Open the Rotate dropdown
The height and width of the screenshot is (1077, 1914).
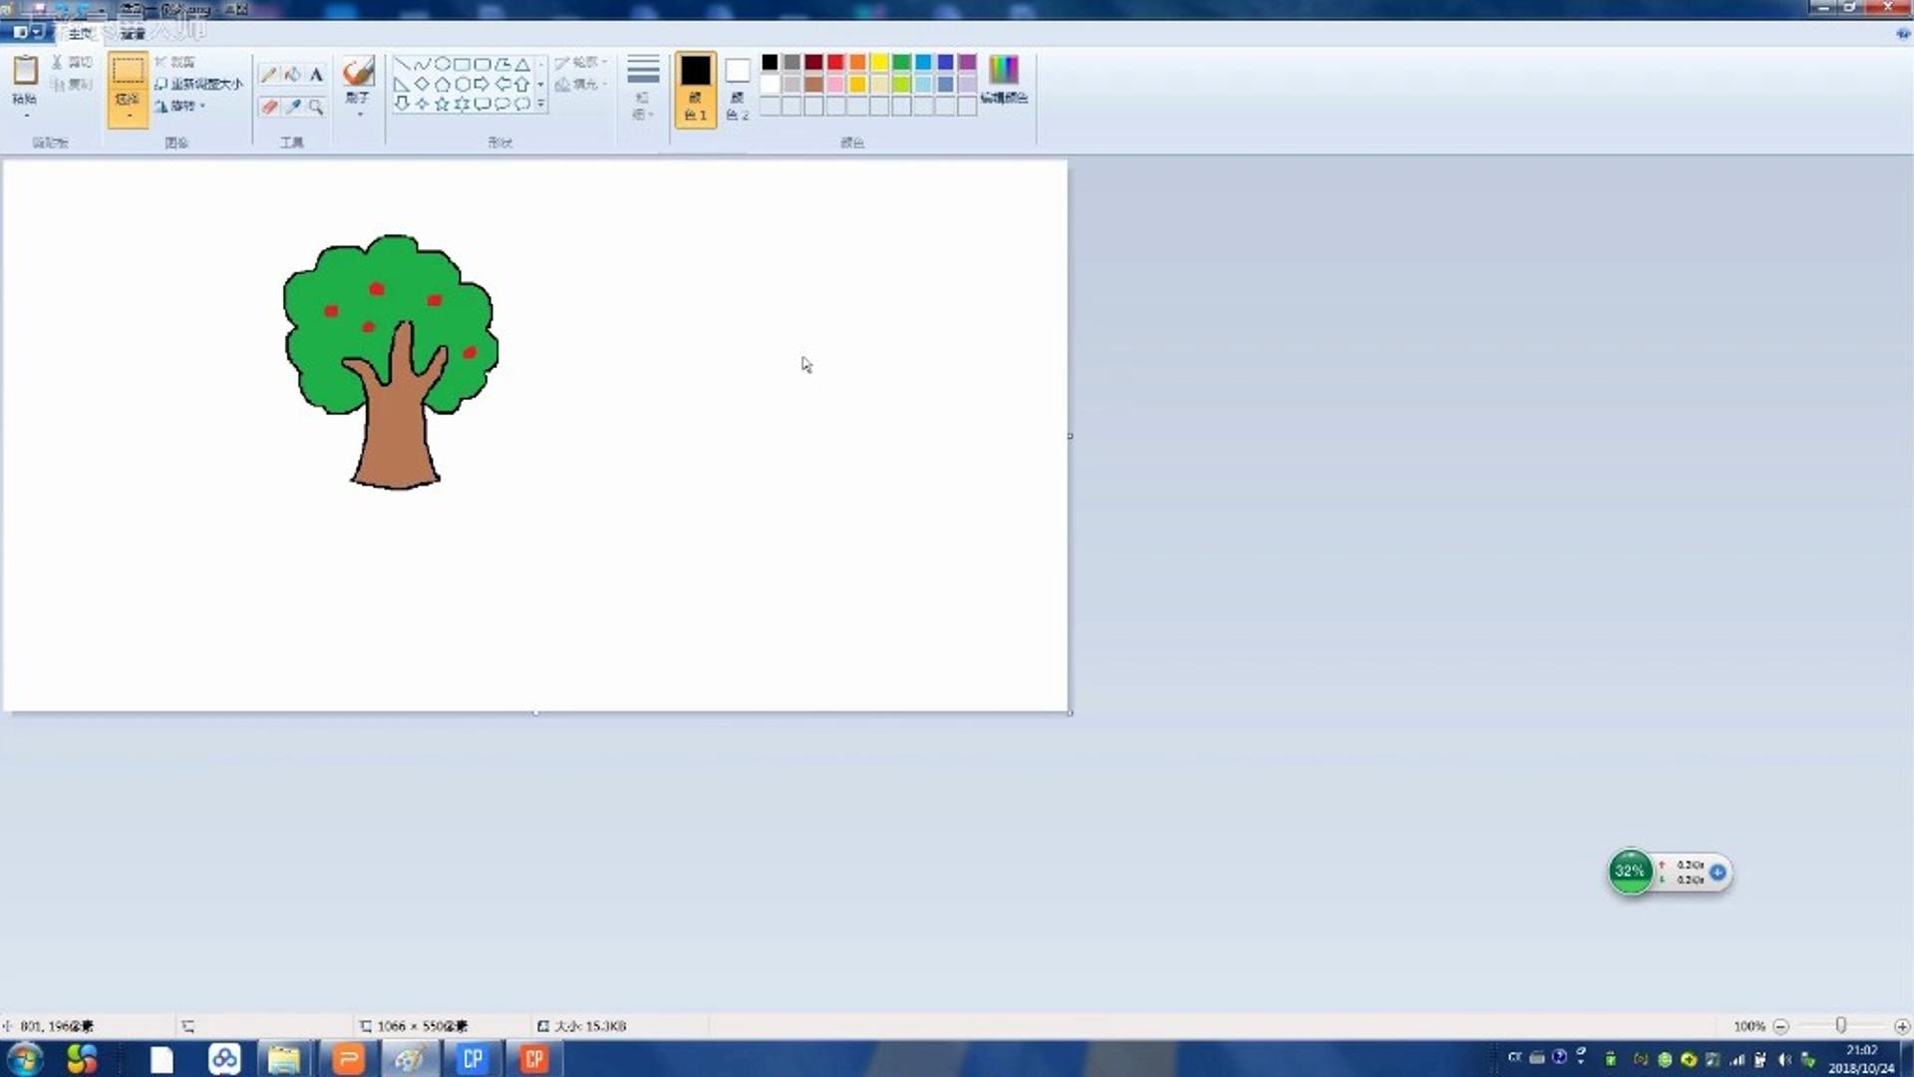pos(180,106)
